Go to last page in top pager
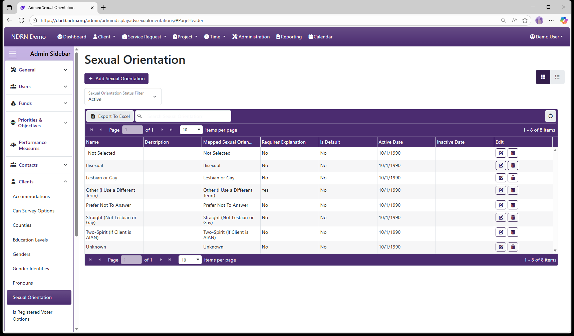The image size is (574, 336). click(x=171, y=130)
